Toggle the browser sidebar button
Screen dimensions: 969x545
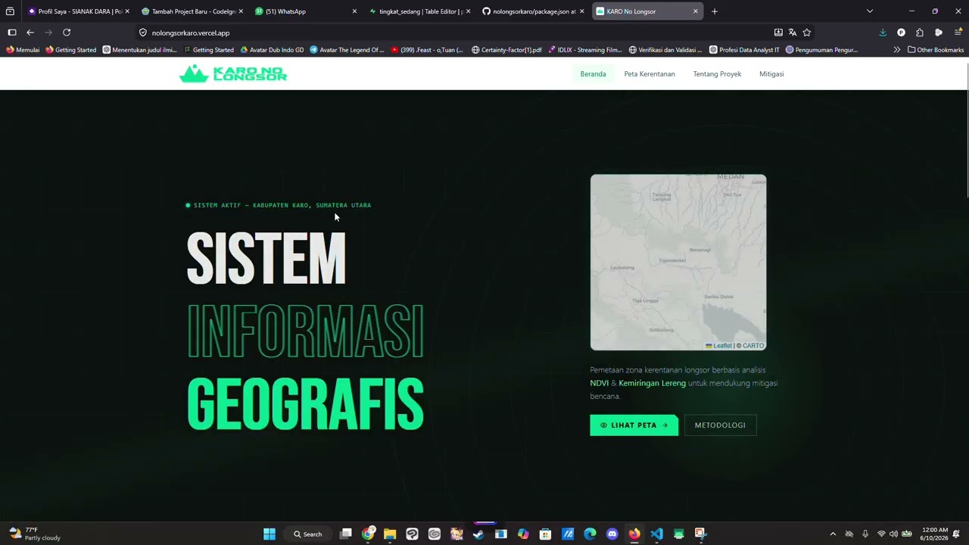tap(11, 33)
